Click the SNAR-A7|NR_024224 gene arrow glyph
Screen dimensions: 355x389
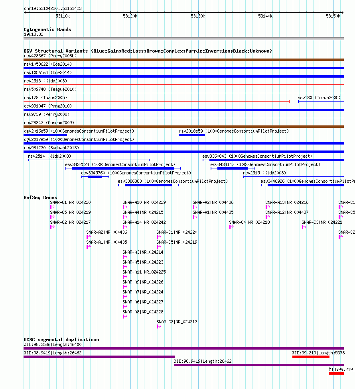(x=125, y=297)
